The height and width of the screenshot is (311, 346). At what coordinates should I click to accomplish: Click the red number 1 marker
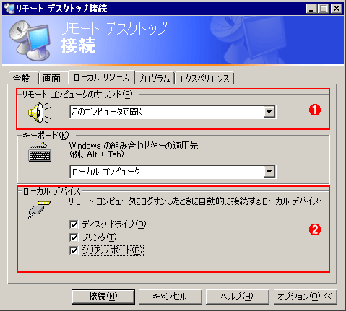pyautogui.click(x=315, y=110)
